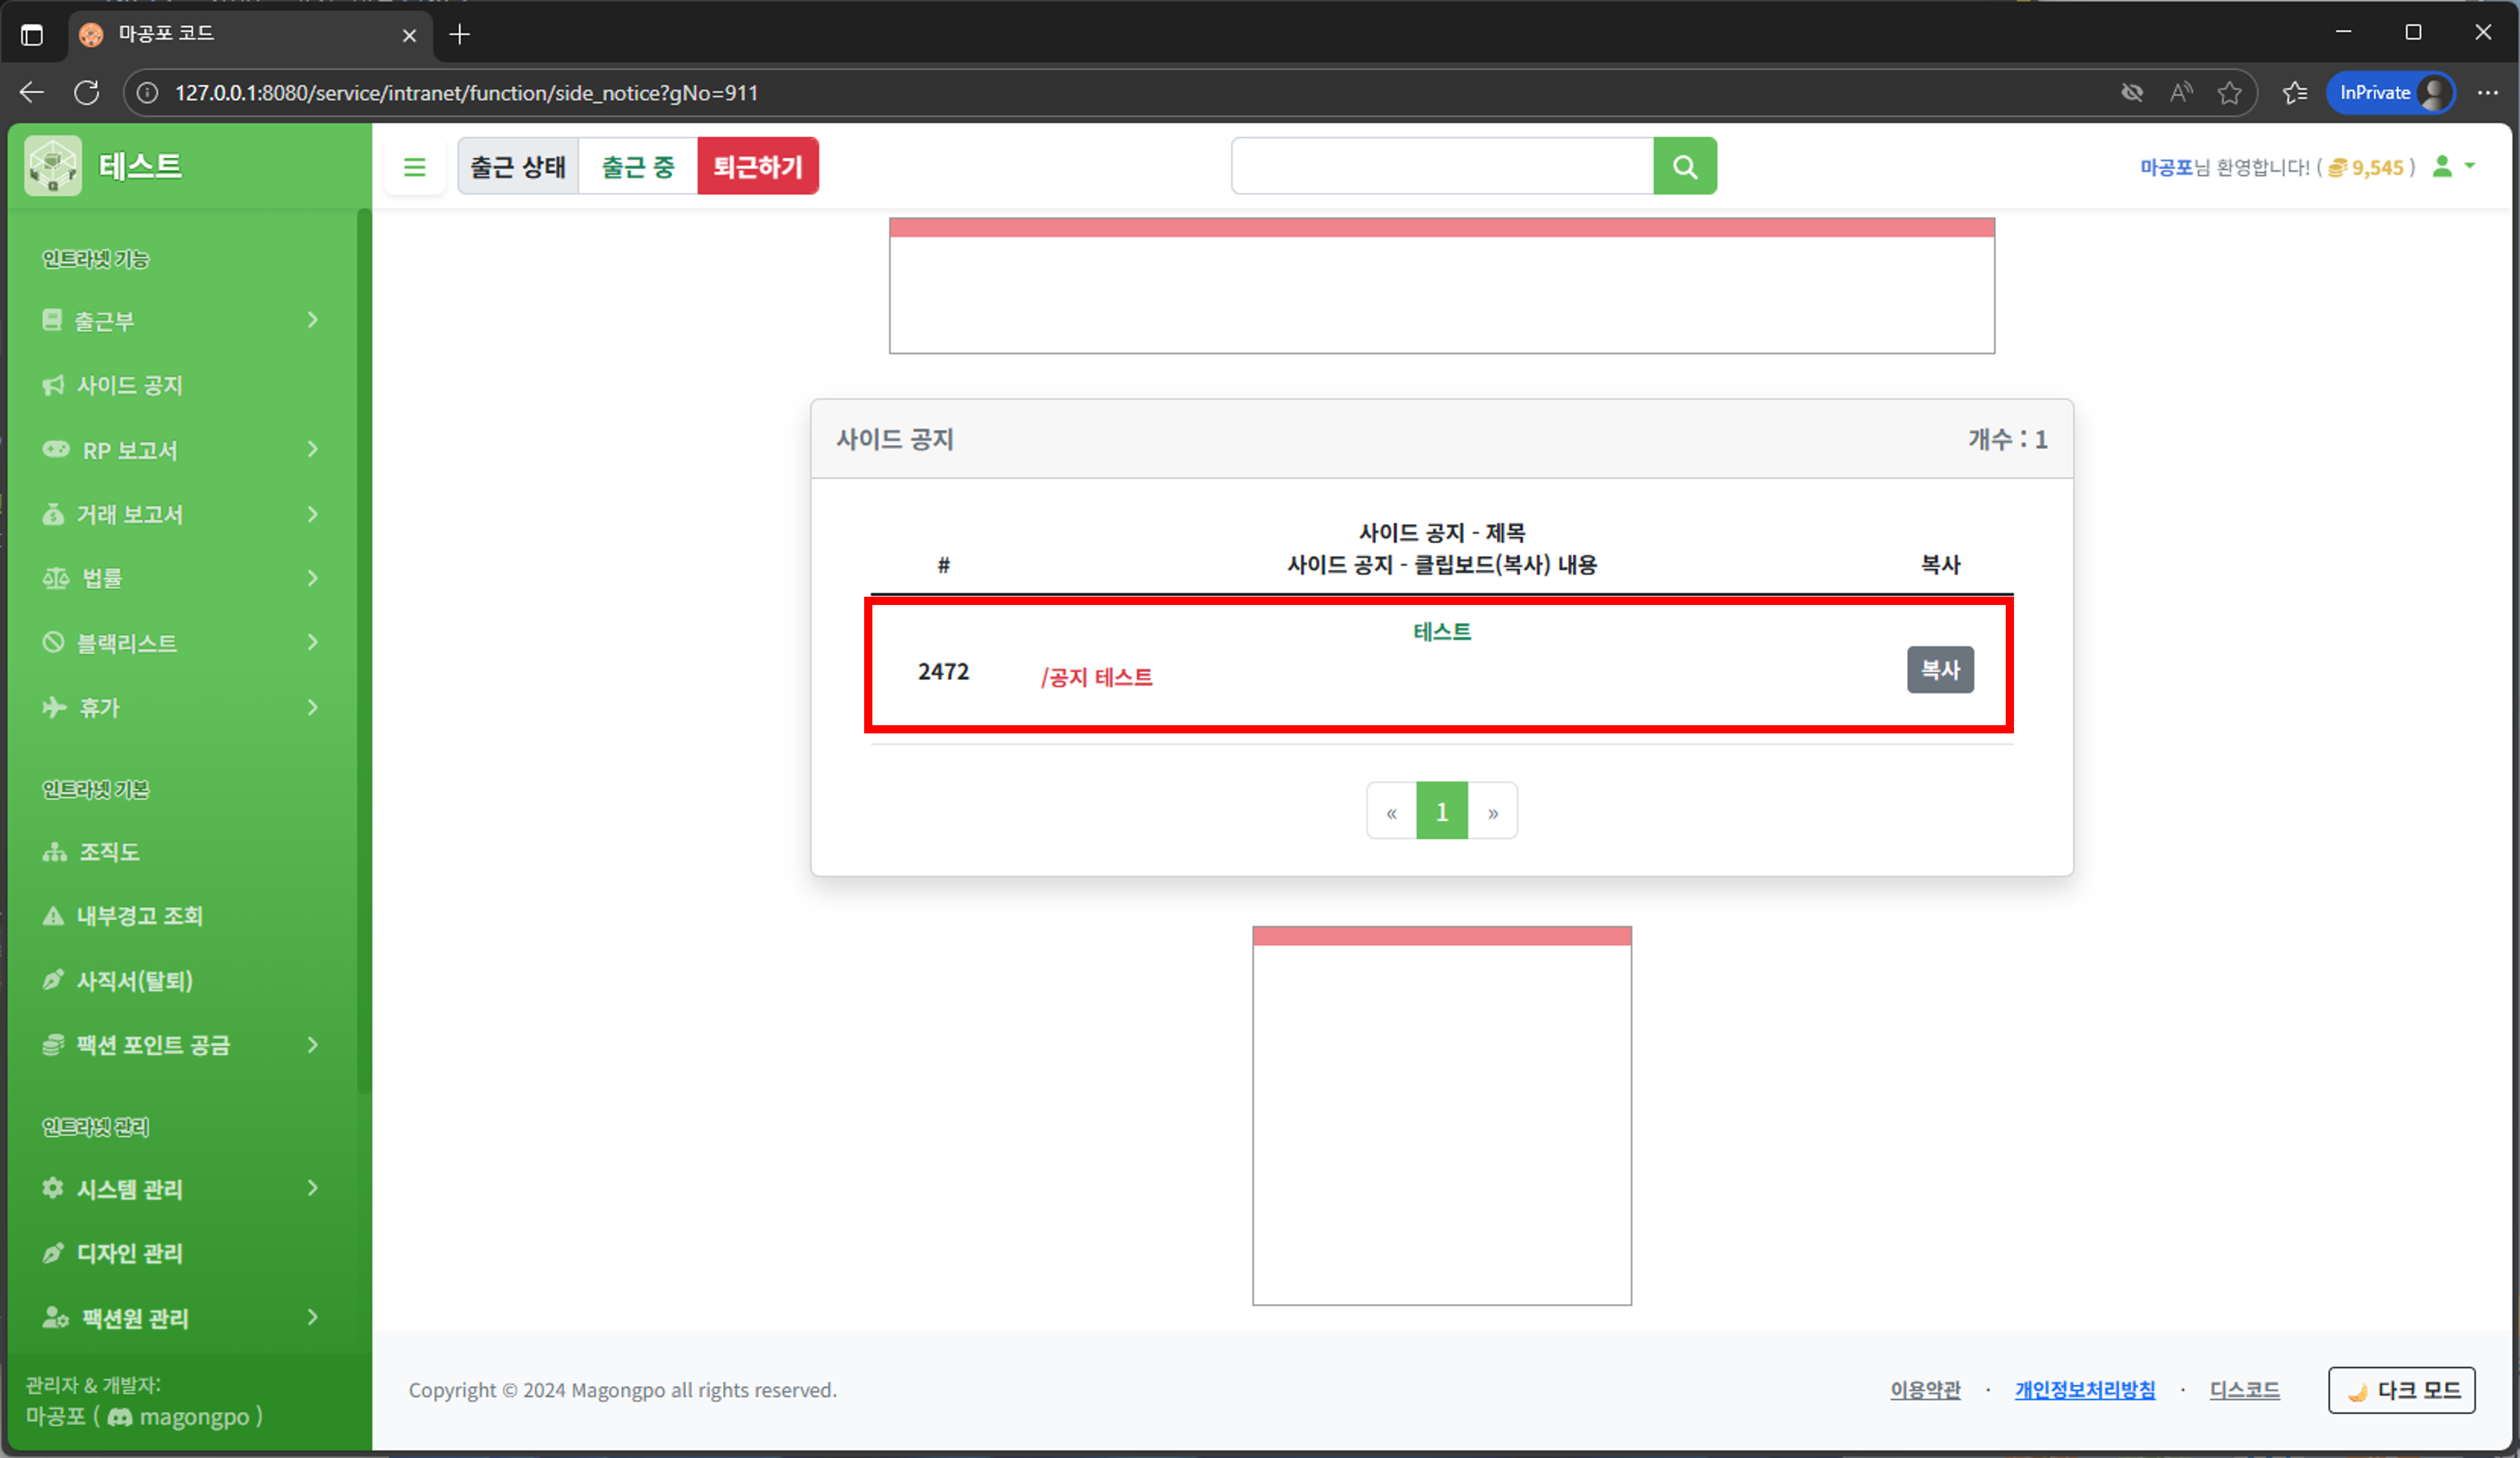Open 내부경고 조회 warning item
The width and height of the screenshot is (2520, 1458).
139,916
